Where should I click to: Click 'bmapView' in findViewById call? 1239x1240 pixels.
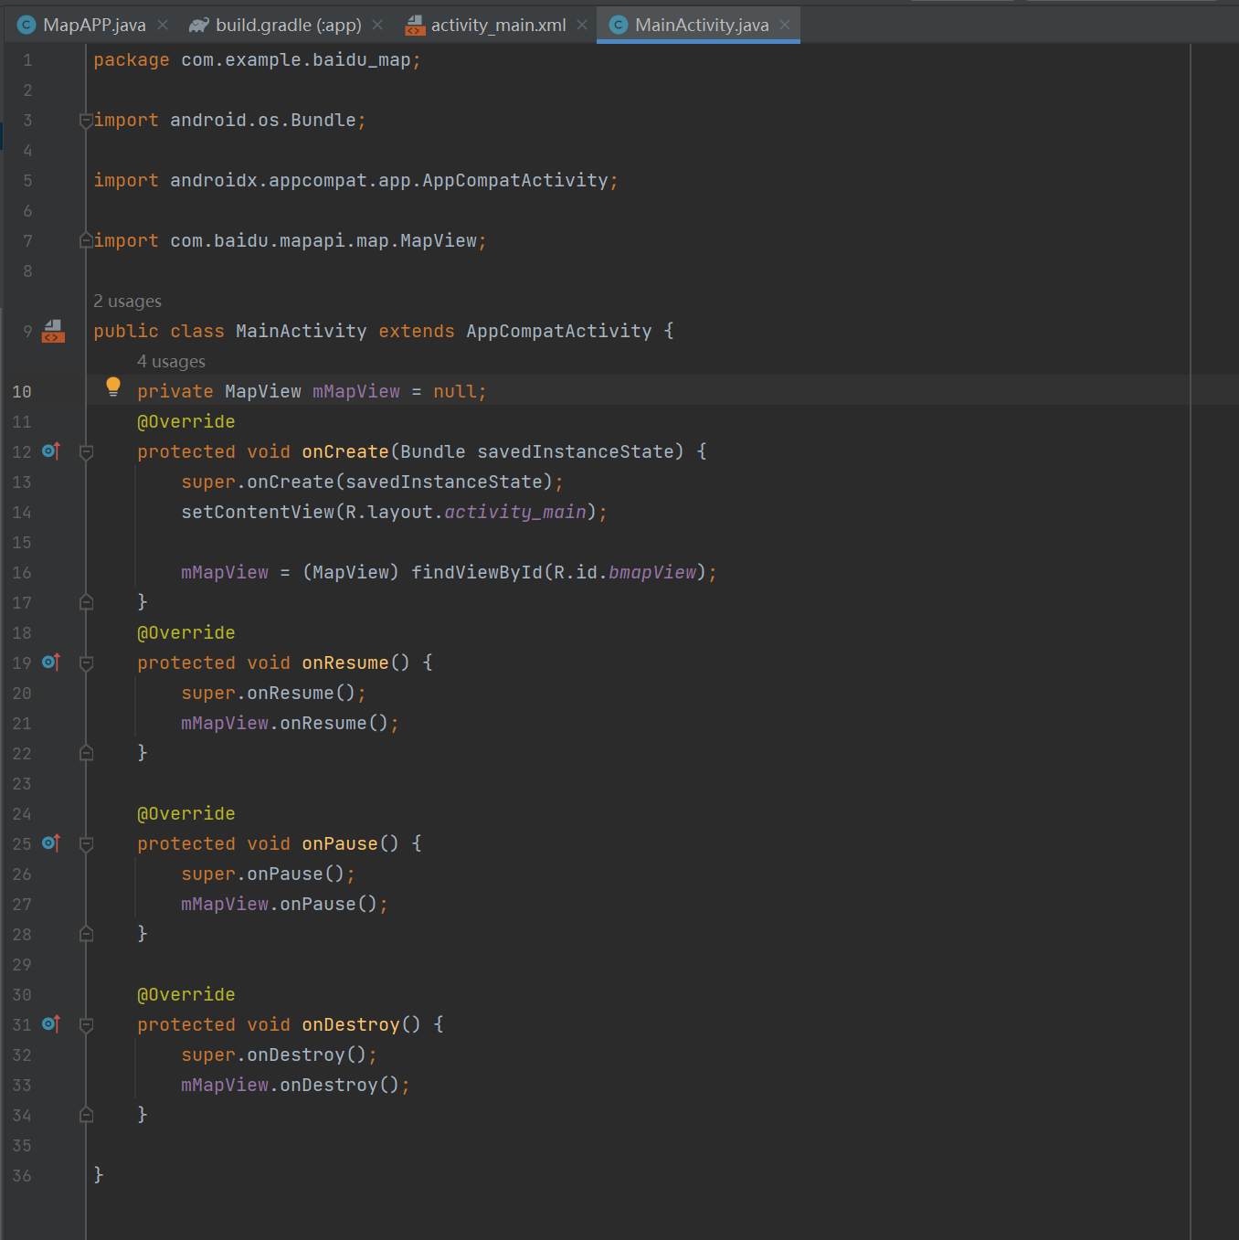tap(652, 572)
